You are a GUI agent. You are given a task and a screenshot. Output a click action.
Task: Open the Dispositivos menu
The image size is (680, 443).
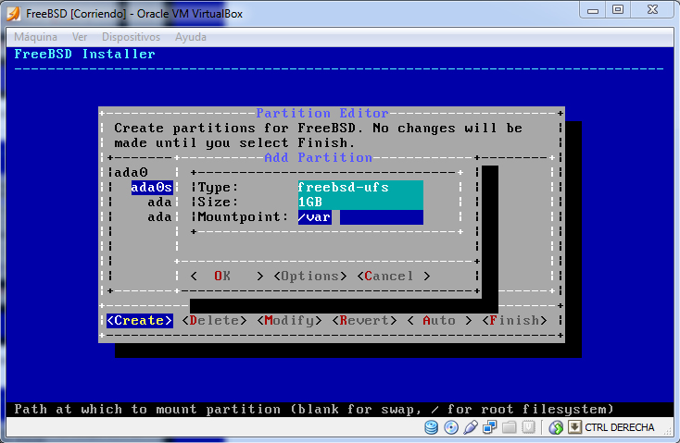[x=131, y=37]
